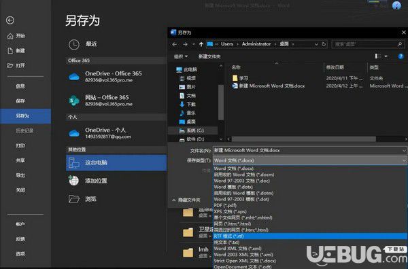408x269 pixels.
Task: Open the 打开 page in sidebar
Action: (x=16, y=65)
